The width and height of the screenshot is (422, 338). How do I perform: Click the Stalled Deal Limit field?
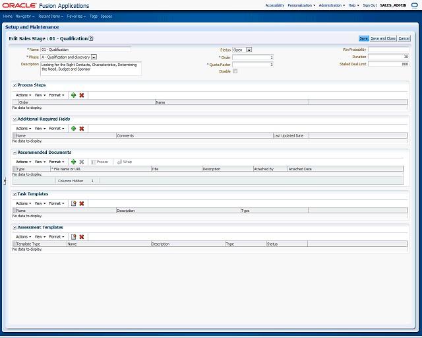(x=388, y=64)
